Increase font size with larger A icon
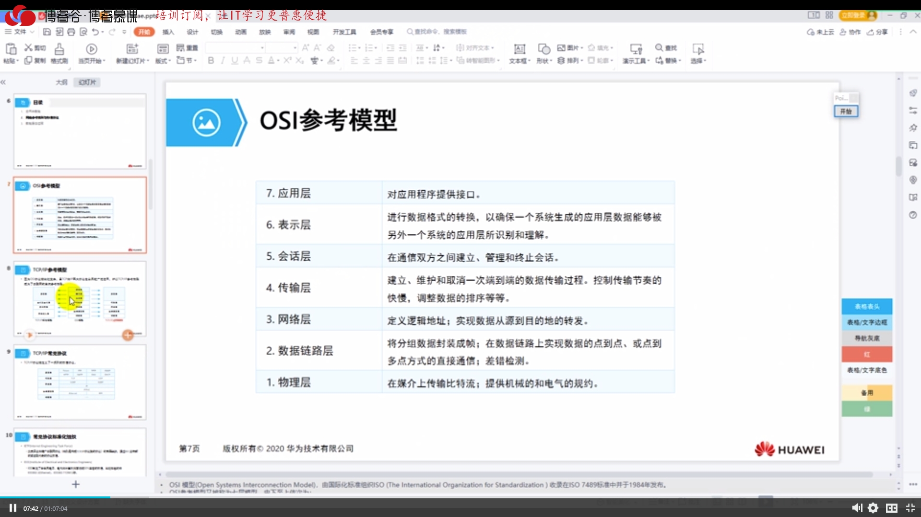The width and height of the screenshot is (921, 517). 306,48
